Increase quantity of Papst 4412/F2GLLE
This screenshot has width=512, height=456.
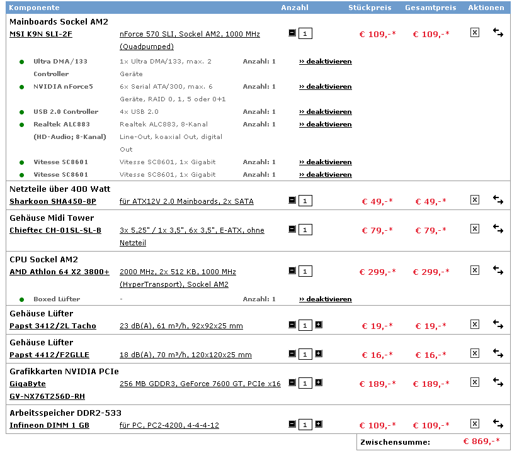(319, 354)
